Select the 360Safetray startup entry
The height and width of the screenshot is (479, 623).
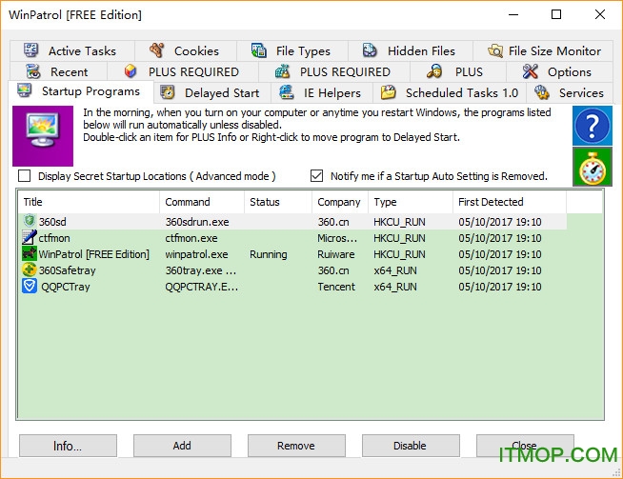click(292, 270)
